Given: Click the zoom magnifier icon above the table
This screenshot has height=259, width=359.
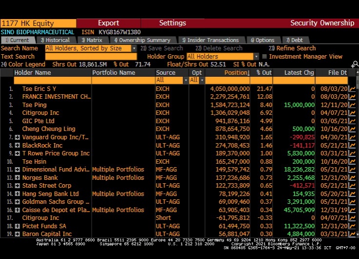Looking at the screenshot, I should click(x=355, y=65).
